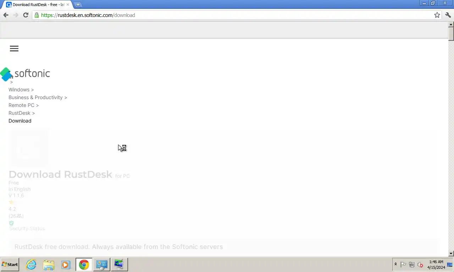Open the Control Panel taskbar icon
Screen dimensions: 454x272
[101, 265]
